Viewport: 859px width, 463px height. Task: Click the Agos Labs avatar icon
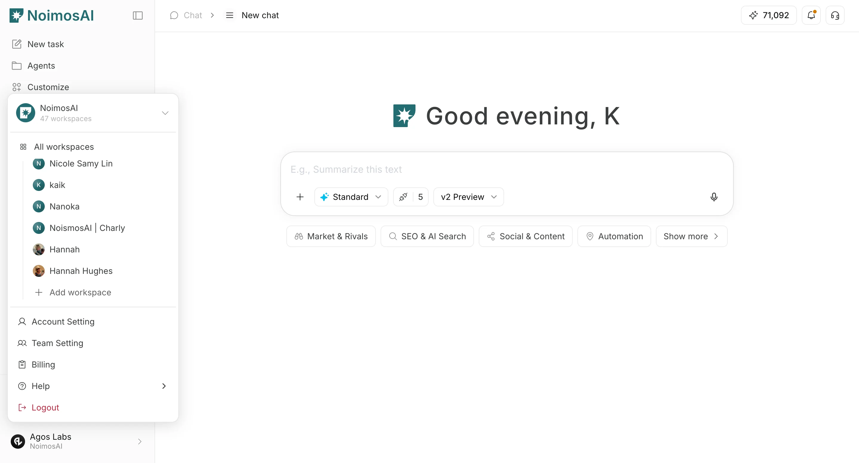pyautogui.click(x=18, y=441)
